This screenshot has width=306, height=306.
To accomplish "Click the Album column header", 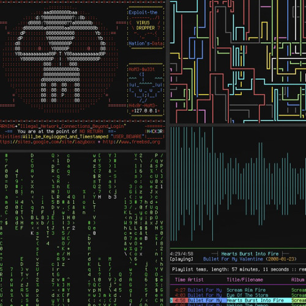I will coord(297,280).
